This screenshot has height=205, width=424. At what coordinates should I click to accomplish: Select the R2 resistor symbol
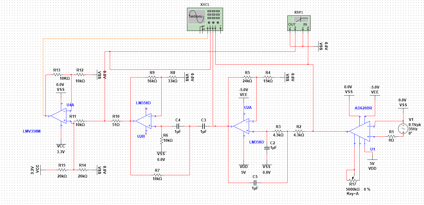tap(299, 131)
